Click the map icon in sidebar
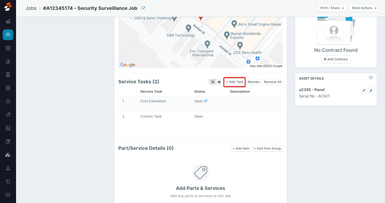Viewport: 385px width, 203px height. [x=8, y=88]
